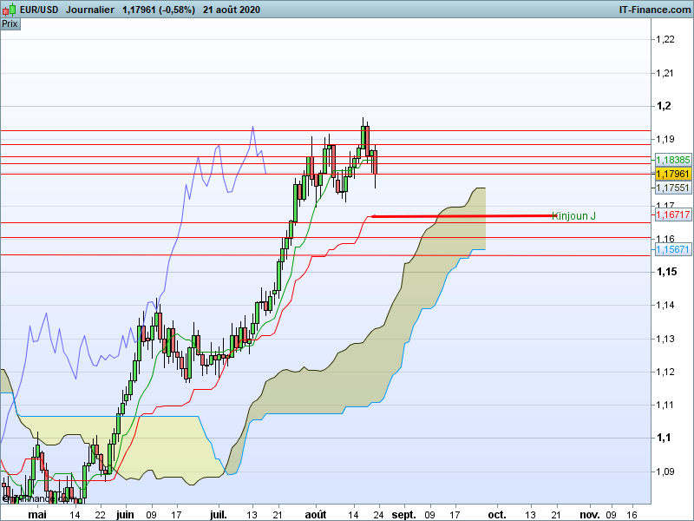
Task: Click the 1,22 price axis label
Action: (x=665, y=39)
